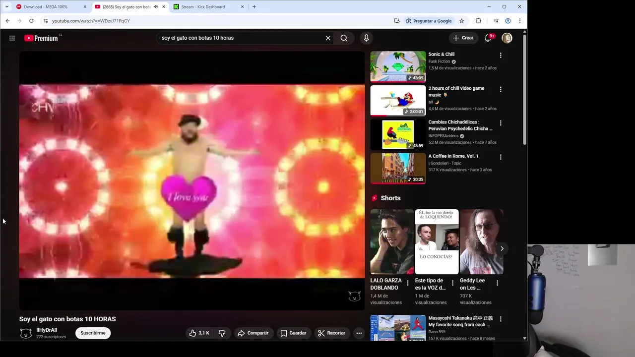635x357 pixels.
Task: Go back in the browser
Action: (x=7, y=21)
